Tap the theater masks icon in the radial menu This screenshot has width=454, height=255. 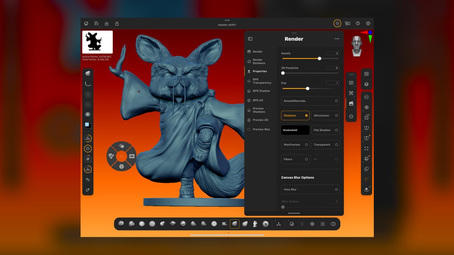111,156
